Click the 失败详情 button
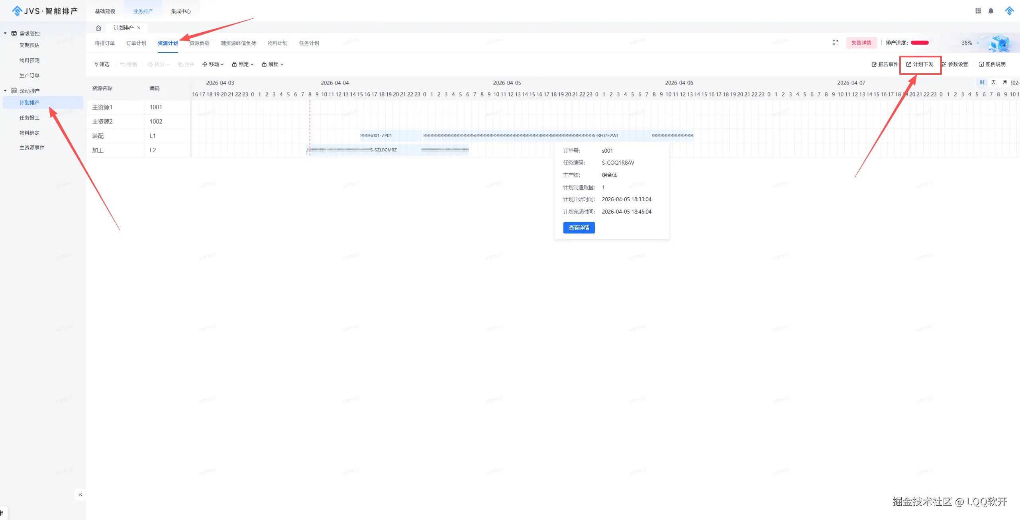 point(861,43)
